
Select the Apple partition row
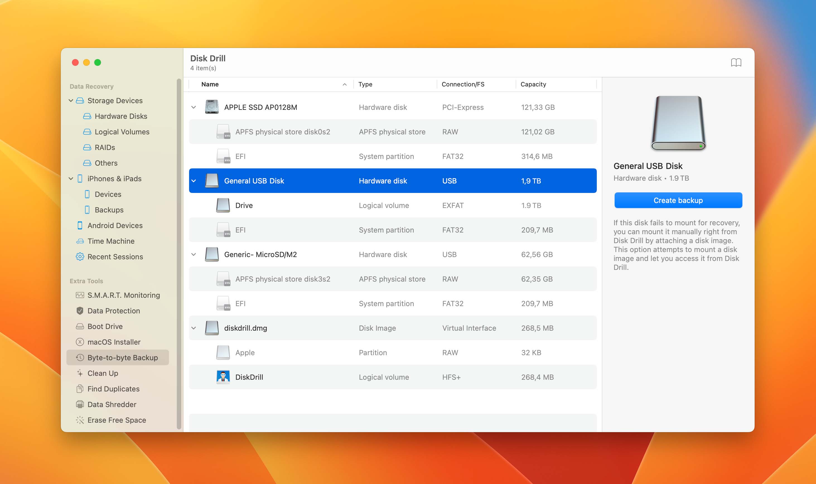pos(393,353)
